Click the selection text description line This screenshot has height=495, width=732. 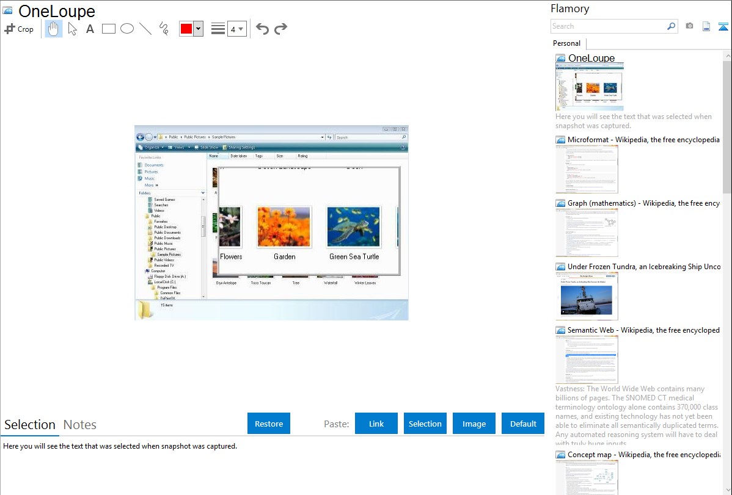coord(120,446)
